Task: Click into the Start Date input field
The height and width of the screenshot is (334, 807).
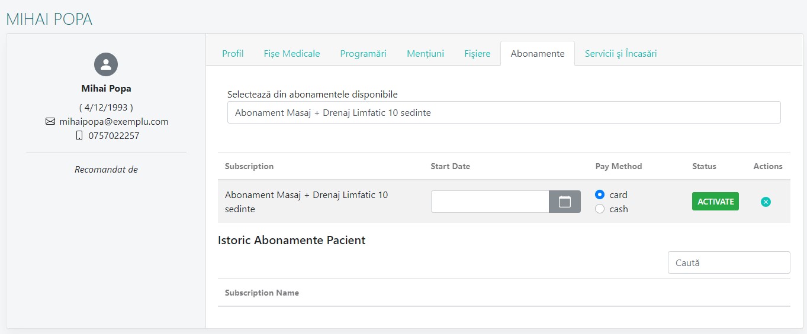Action: coord(490,202)
